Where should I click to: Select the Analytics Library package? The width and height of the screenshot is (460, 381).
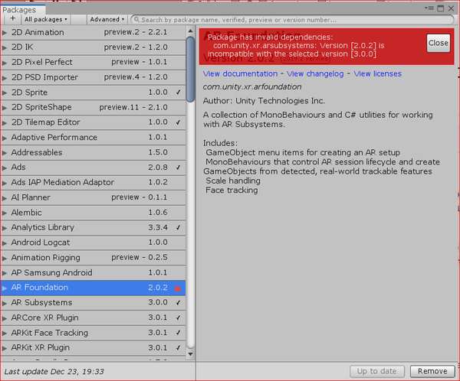coord(93,227)
